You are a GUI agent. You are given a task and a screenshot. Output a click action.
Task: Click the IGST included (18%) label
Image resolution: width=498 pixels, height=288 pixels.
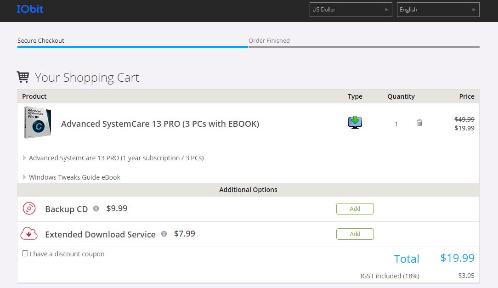(x=390, y=276)
